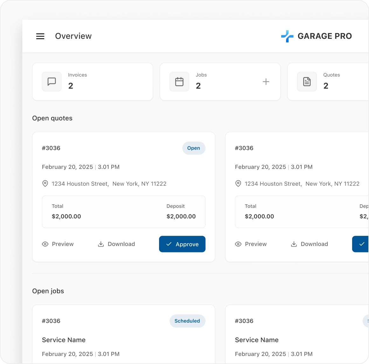Click the Quotes document icon
This screenshot has width=369, height=364.
307,82
